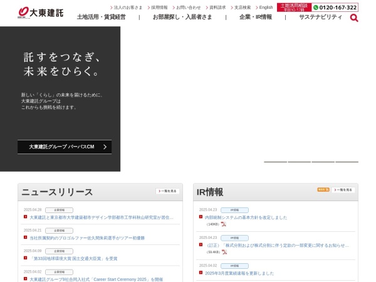Open news 大東建託と東京都市大学建築都市デザイン学部
This screenshot has height=282, width=376.
pos(101,217)
